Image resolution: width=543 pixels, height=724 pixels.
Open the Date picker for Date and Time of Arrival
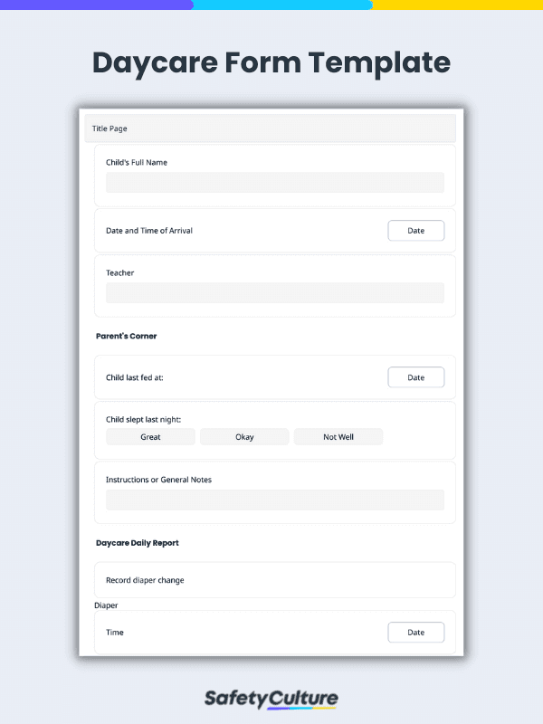[416, 231]
